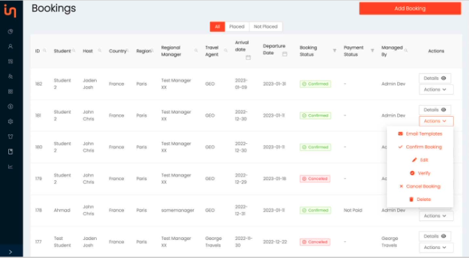Click search icon in Travel Agent column
Image resolution: width=469 pixels, height=258 pixels.
(226, 51)
